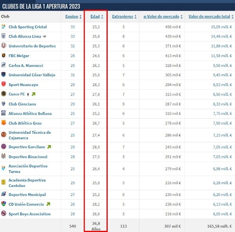Click the Universitario de Deportes crest icon
Screen dimensions: 235x232
[4, 46]
